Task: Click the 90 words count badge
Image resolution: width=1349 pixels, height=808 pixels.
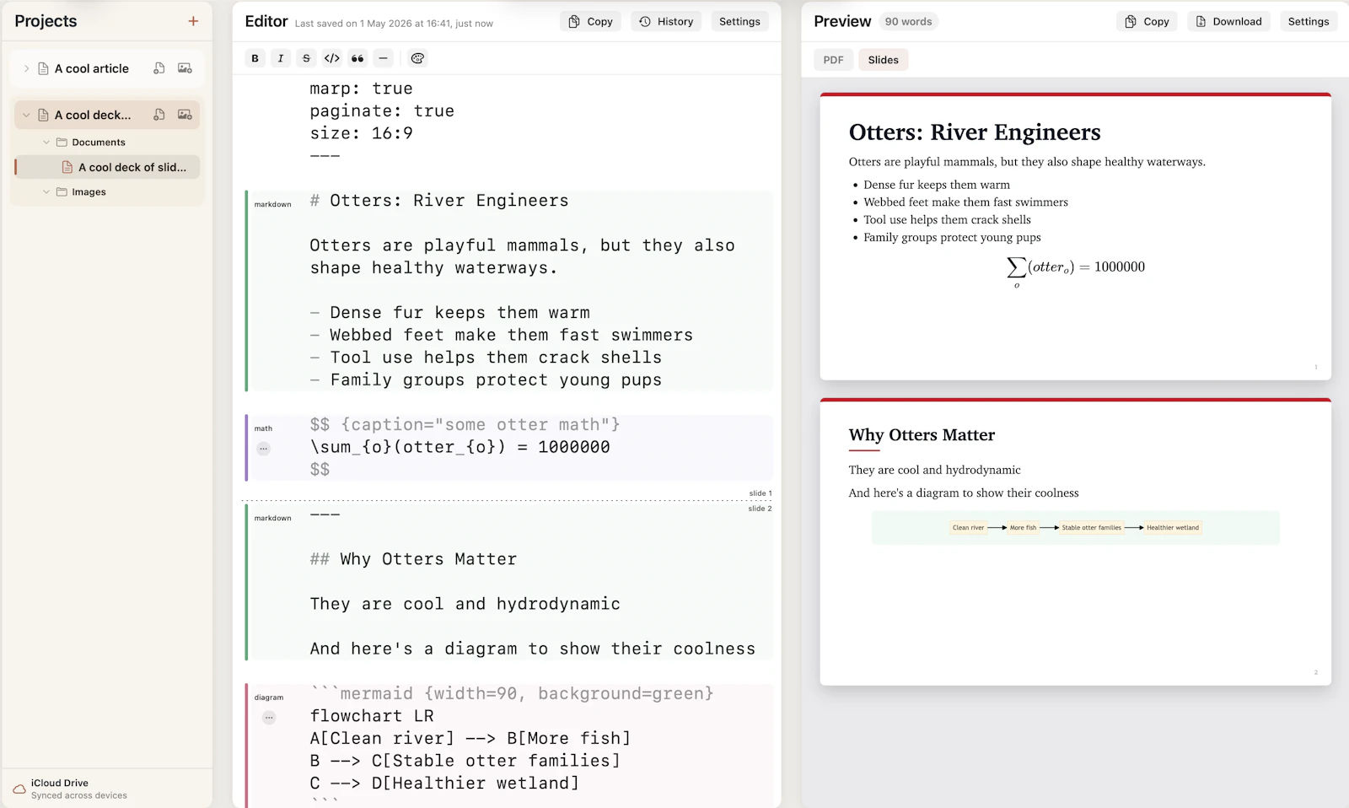Action: 908,22
